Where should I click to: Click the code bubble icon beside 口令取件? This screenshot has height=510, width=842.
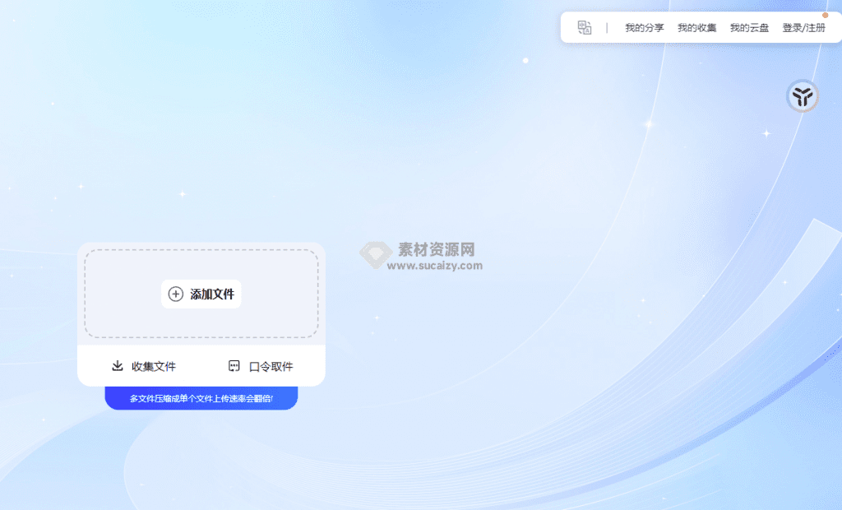pos(234,366)
